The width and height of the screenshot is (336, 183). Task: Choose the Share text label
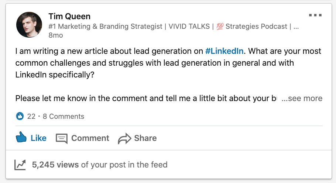(x=145, y=138)
